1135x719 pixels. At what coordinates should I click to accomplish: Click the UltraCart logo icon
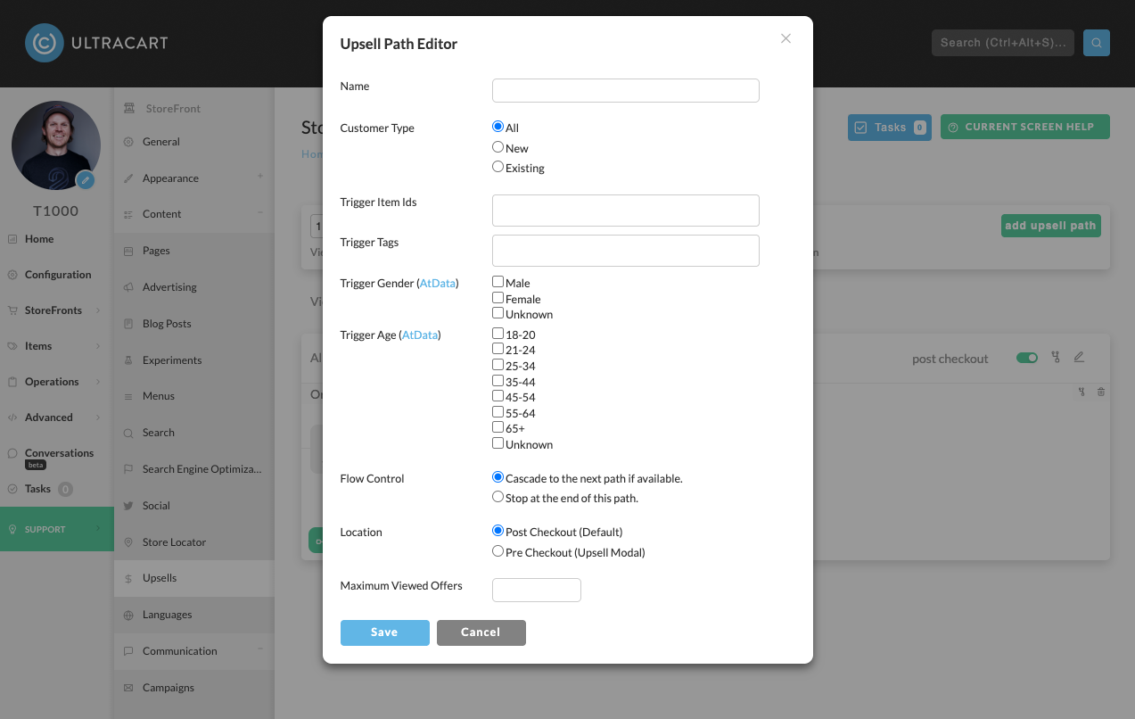pos(45,43)
